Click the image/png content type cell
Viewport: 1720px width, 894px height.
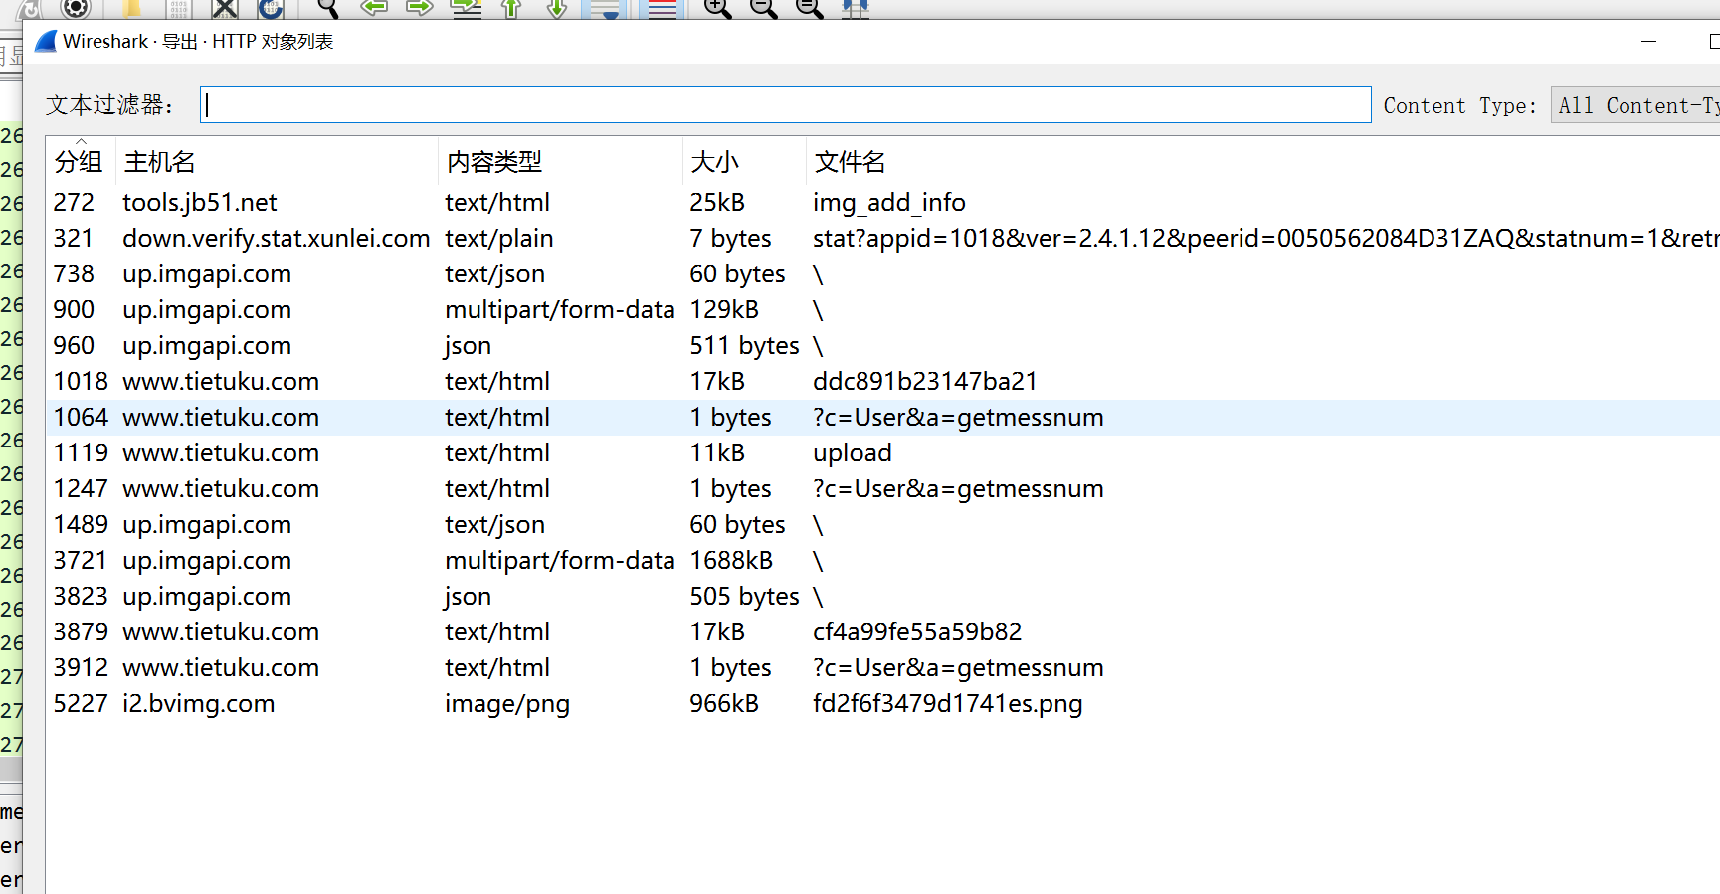coord(507,705)
